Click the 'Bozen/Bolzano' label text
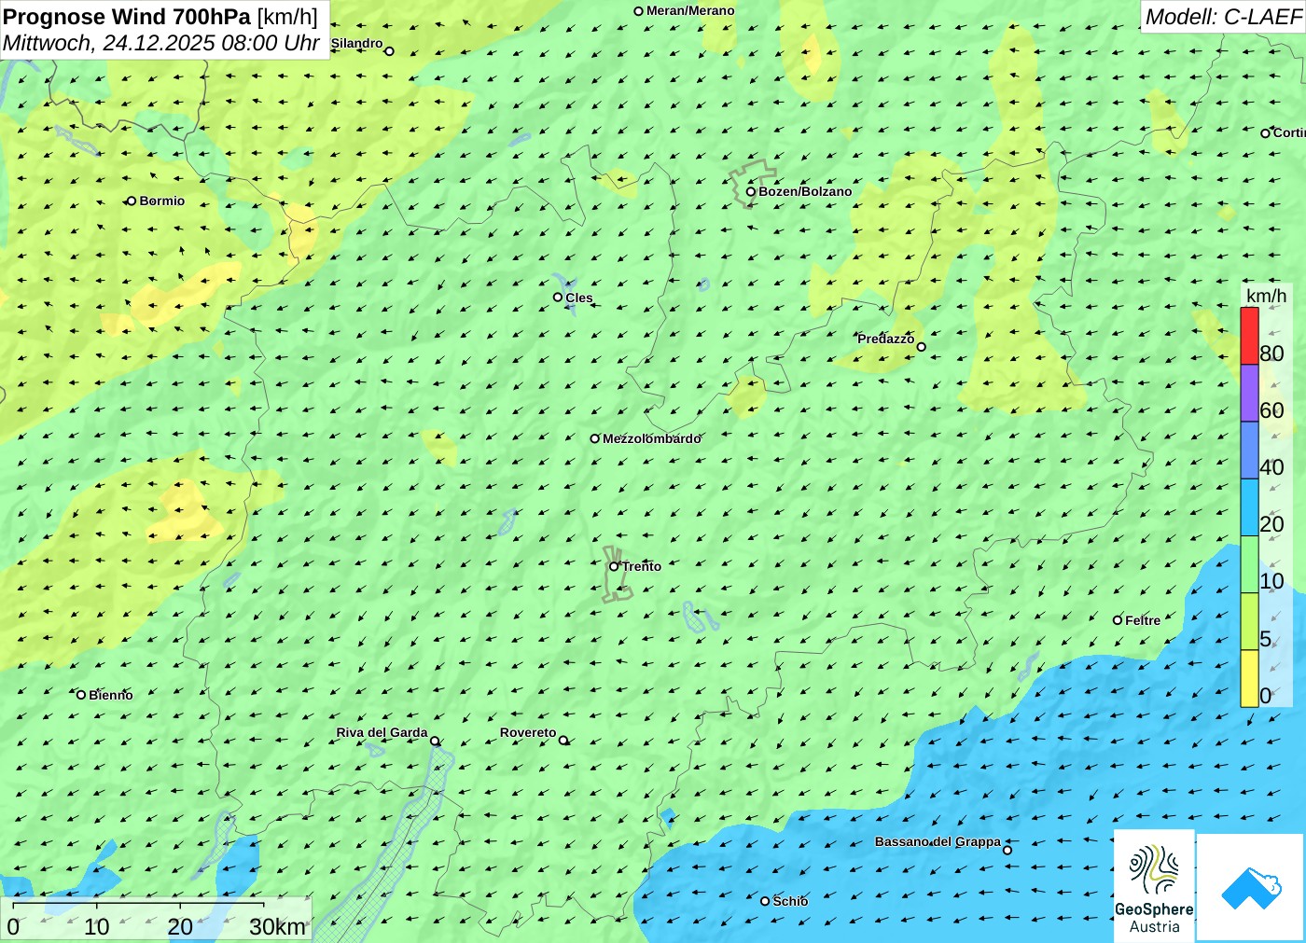This screenshot has width=1306, height=943. tap(805, 191)
